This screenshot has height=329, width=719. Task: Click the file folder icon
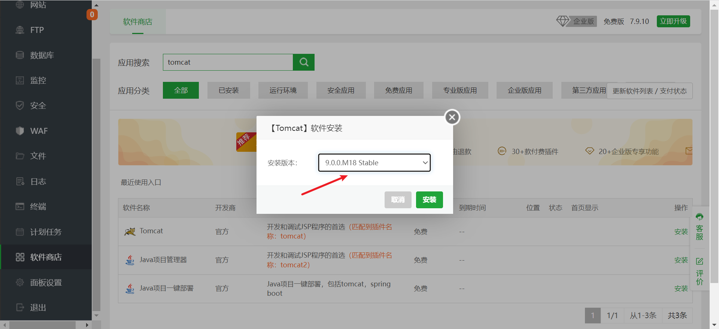(x=20, y=156)
